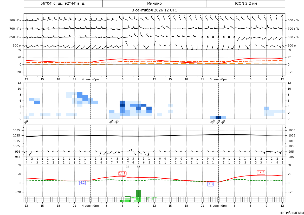The image size is (304, 215).
Task: Pick the darkest blue ground-level cloud cell
Action: pyautogui.click(x=218, y=117)
